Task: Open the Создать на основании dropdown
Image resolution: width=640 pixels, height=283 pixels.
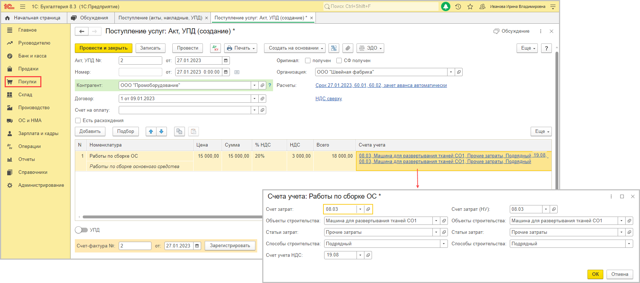Action: (295, 48)
